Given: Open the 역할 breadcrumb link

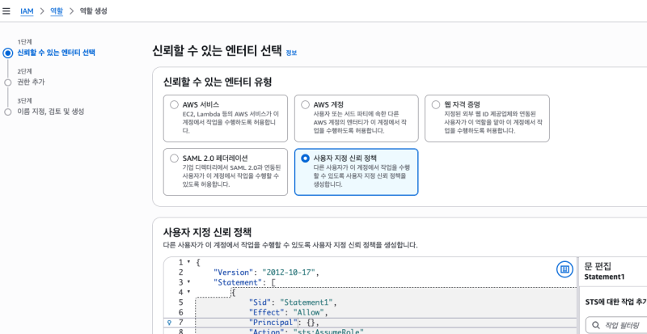Looking at the screenshot, I should (x=56, y=11).
